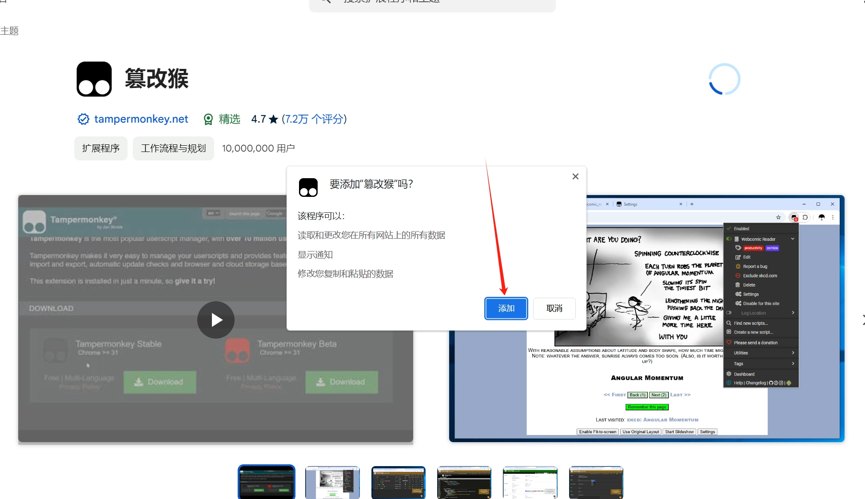Select the 工作流程与规划 category chip

(x=173, y=148)
